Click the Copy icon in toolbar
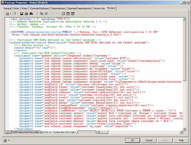This screenshot has height=145, width=191. [x=42, y=14]
